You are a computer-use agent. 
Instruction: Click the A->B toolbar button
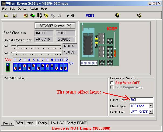click(x=71, y=16)
